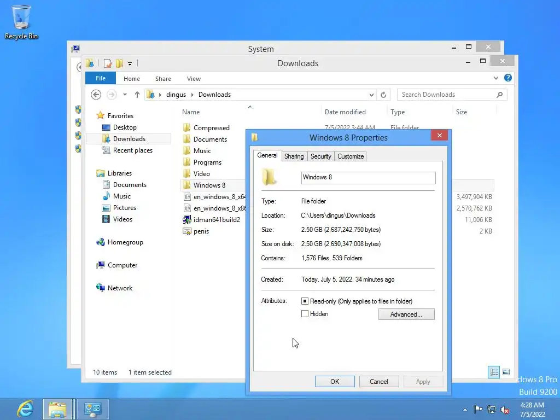Viewport: 560px width, 420px height.
Task: Select Network in the navigation pane
Action: pyautogui.click(x=120, y=288)
